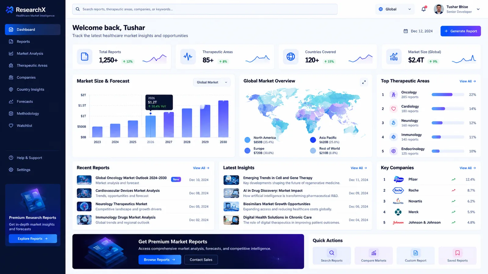This screenshot has height=274, width=488.
Task: Open Methodology in the sidebar
Action: click(x=33, y=114)
